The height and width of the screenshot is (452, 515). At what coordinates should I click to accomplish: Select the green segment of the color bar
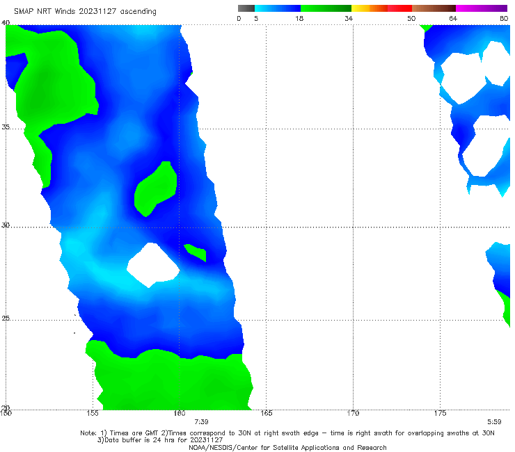(326, 8)
